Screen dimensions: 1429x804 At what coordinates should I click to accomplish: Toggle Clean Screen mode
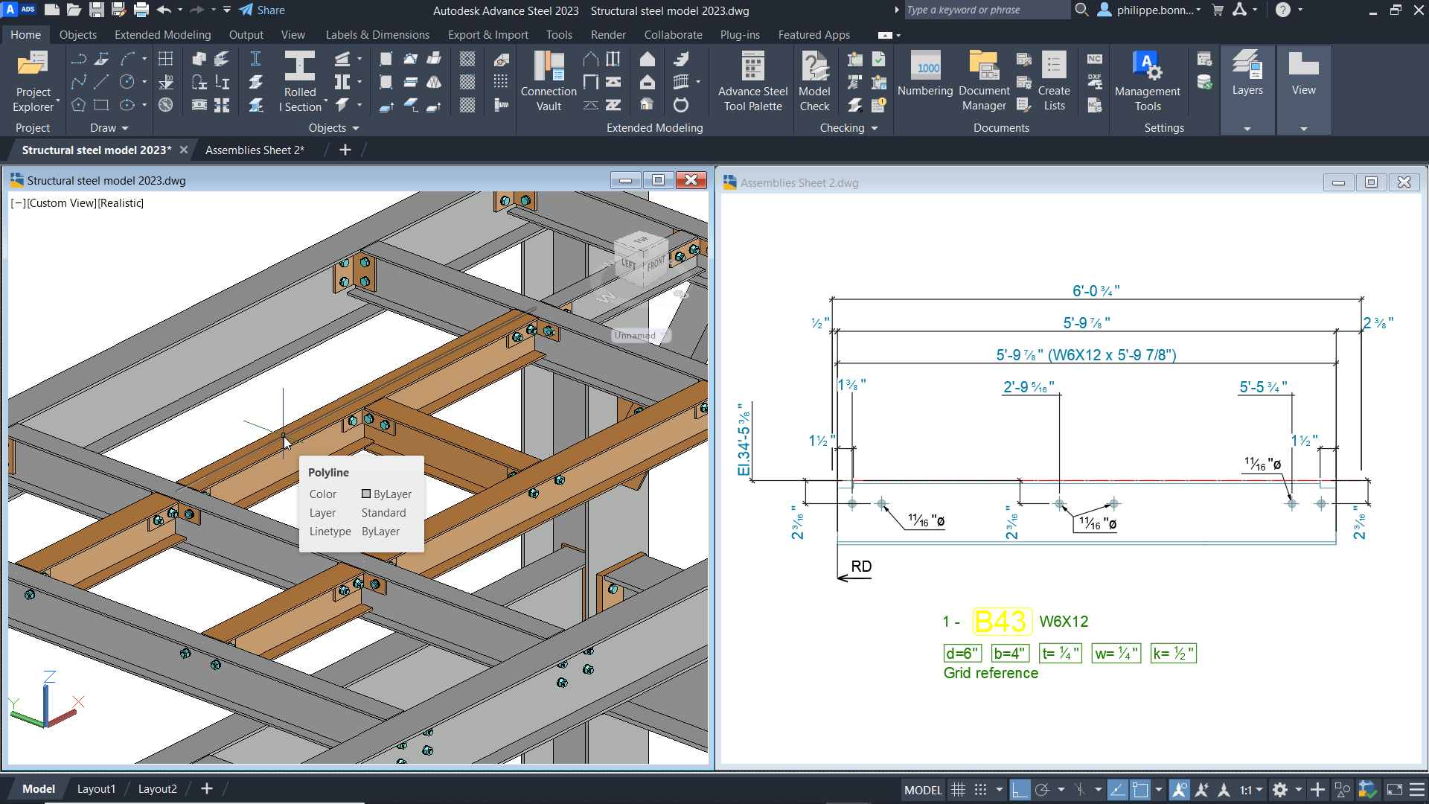pyautogui.click(x=1395, y=790)
